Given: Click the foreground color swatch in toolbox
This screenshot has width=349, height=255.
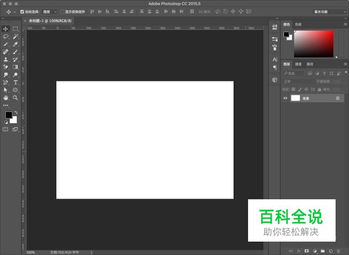Looking at the screenshot, I should point(9,115).
